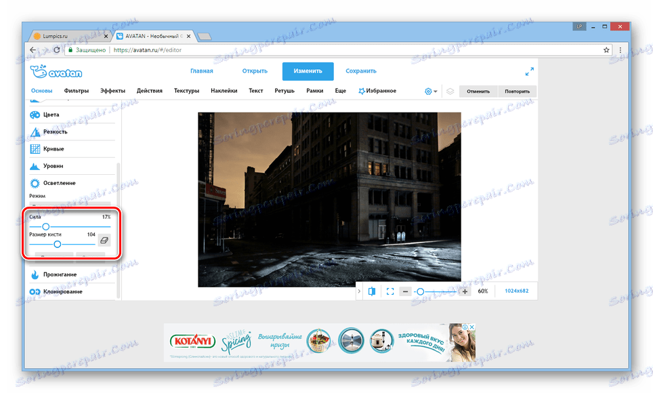Click the Kotanyi ad banner

[320, 342]
